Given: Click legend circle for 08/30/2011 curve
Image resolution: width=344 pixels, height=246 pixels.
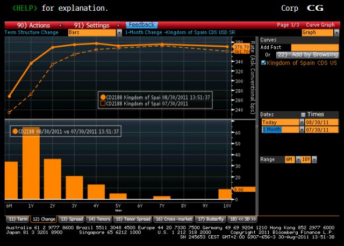Looking at the screenshot, I should [x=103, y=97].
